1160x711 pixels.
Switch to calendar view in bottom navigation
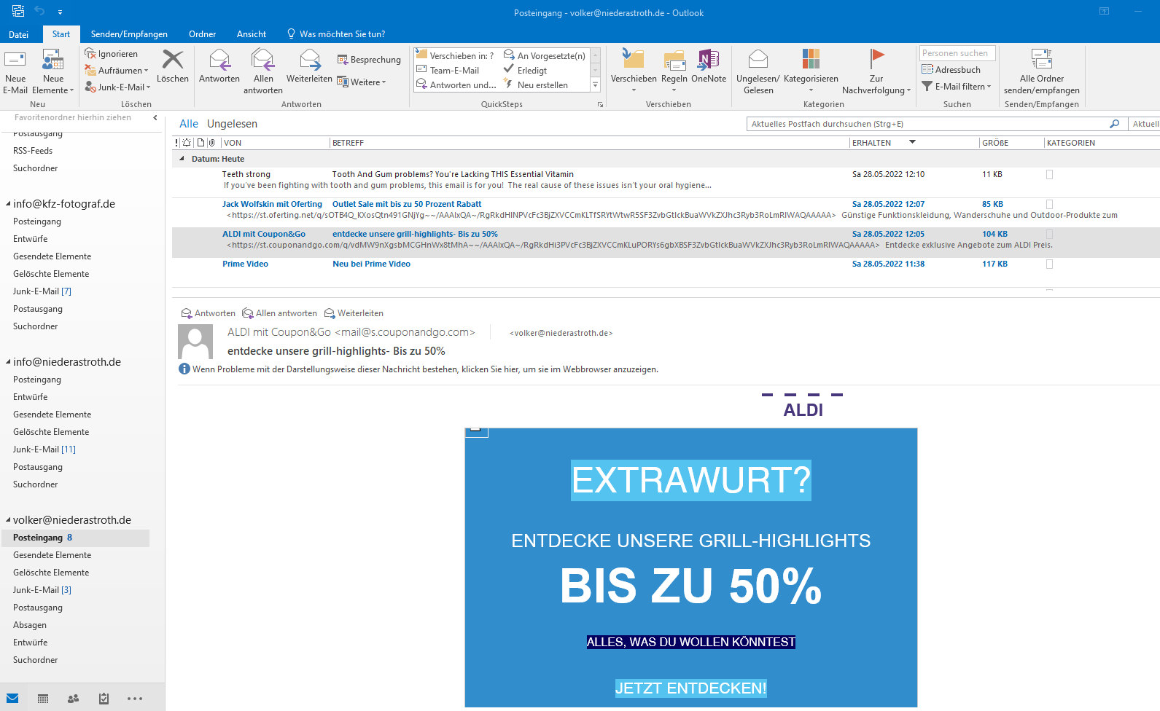tap(43, 699)
